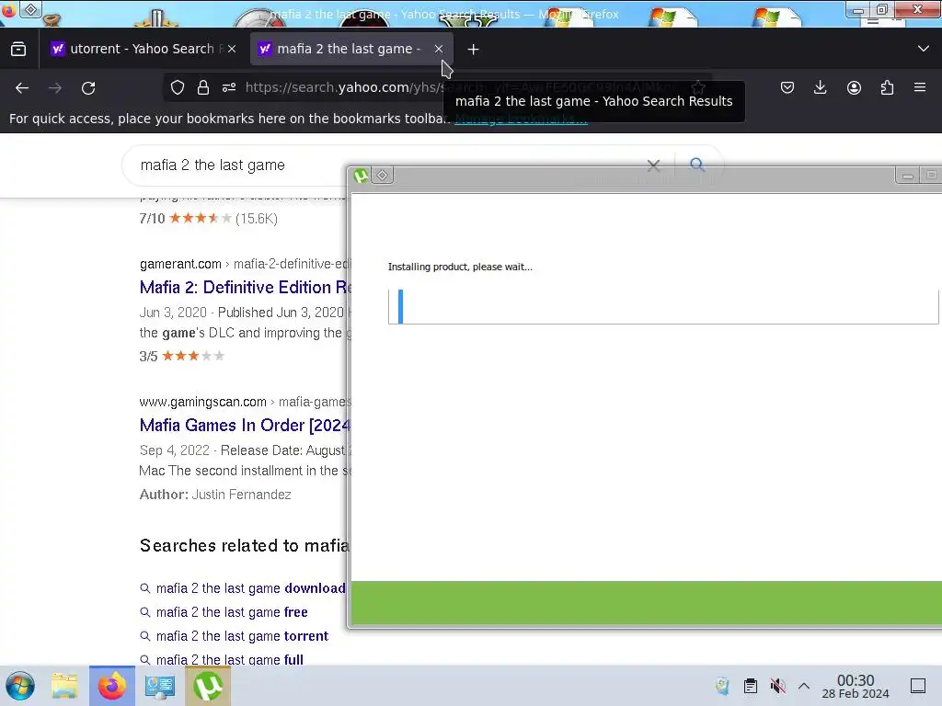
Task: Open File Explorer from taskbar
Action: pos(64,686)
